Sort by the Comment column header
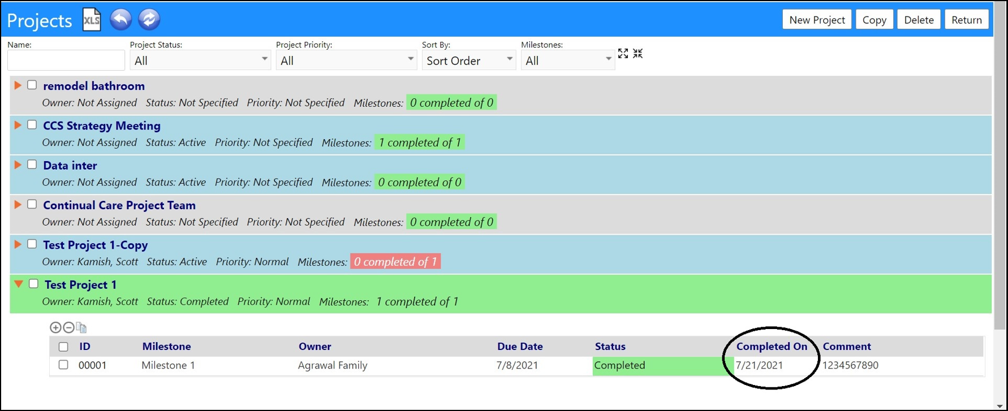This screenshot has height=411, width=1008. [847, 347]
